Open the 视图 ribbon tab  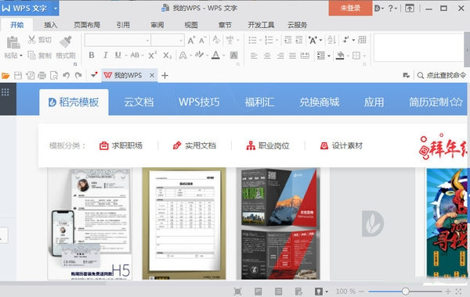191,25
